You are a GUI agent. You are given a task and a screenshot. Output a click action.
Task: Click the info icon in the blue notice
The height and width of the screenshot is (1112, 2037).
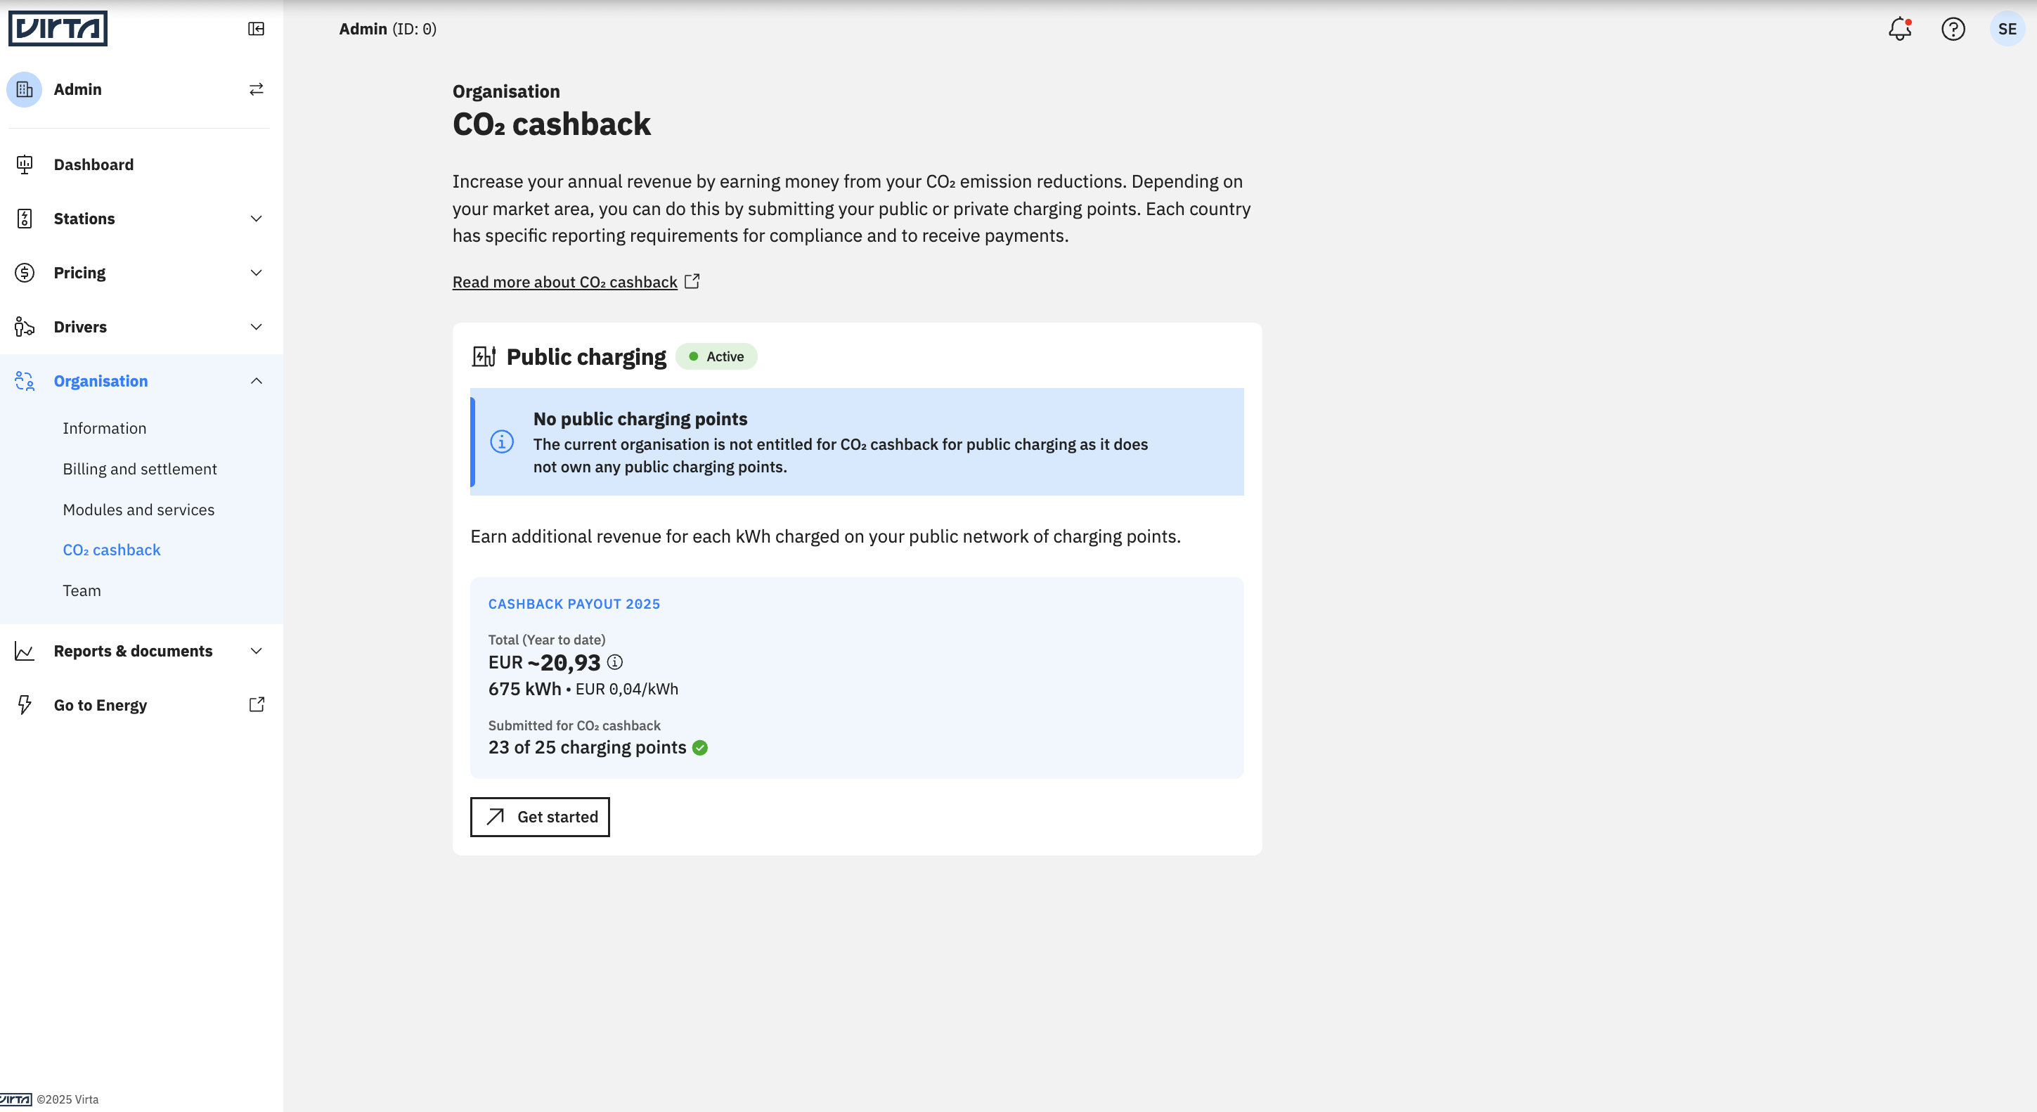[x=502, y=441]
